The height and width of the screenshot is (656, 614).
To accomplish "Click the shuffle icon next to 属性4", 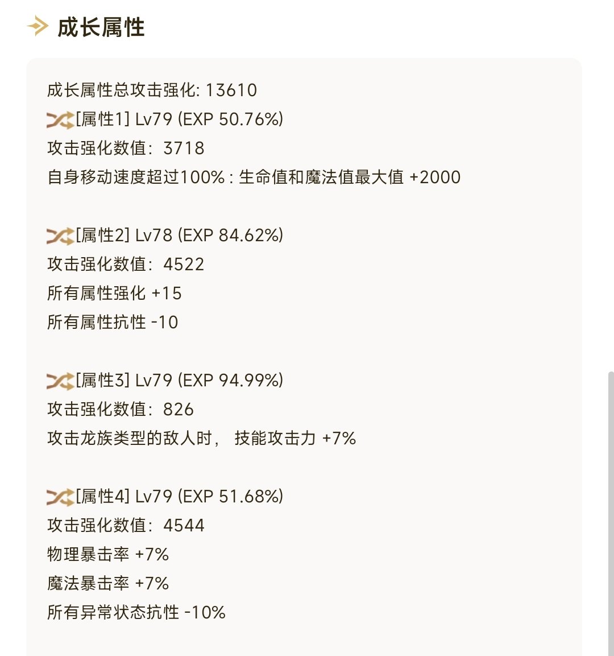I will pos(60,497).
